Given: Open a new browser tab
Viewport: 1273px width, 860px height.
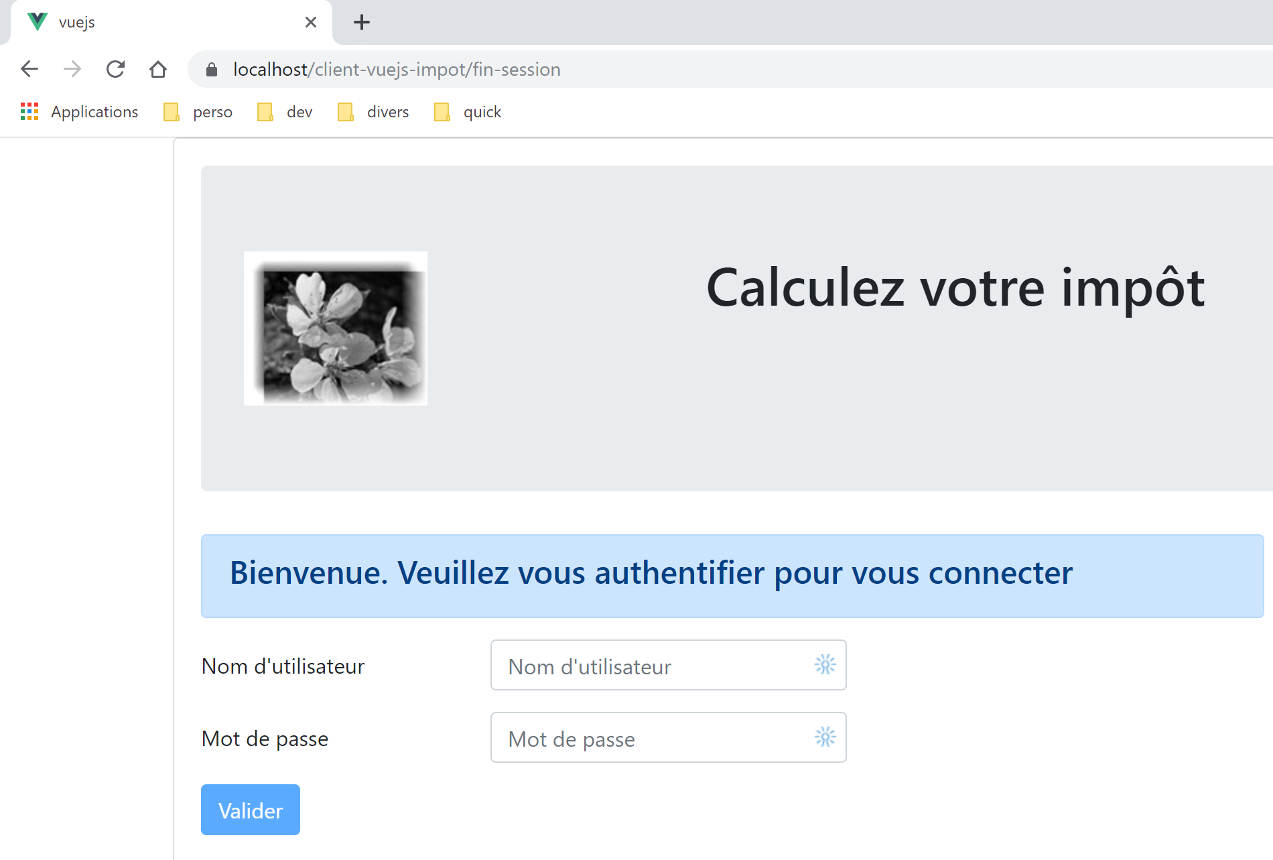Looking at the screenshot, I should click(362, 22).
